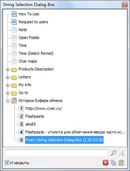Collapse the История буфера обмена node
Viewport: 130px width, 171px height.
pyautogui.click(x=7, y=101)
